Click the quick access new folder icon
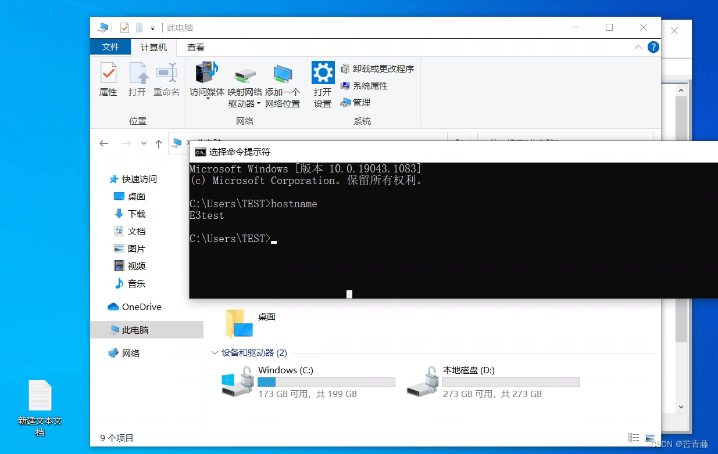Screen dimensions: 718x454 click(140, 27)
